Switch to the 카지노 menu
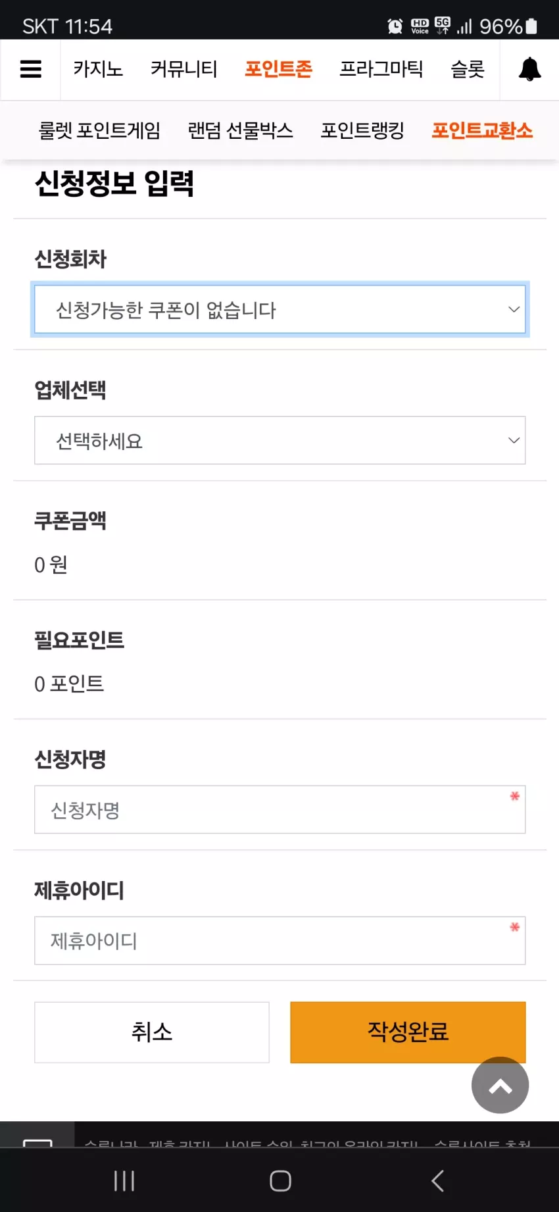 coord(98,69)
